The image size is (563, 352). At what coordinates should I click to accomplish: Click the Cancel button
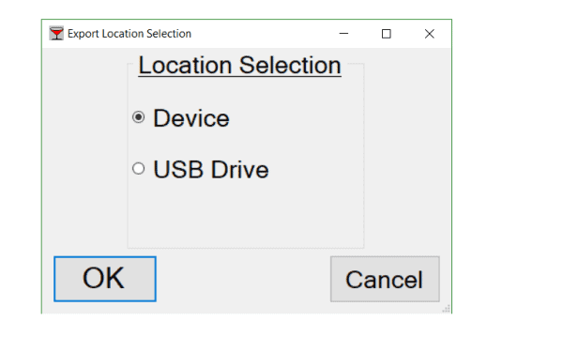point(385,279)
